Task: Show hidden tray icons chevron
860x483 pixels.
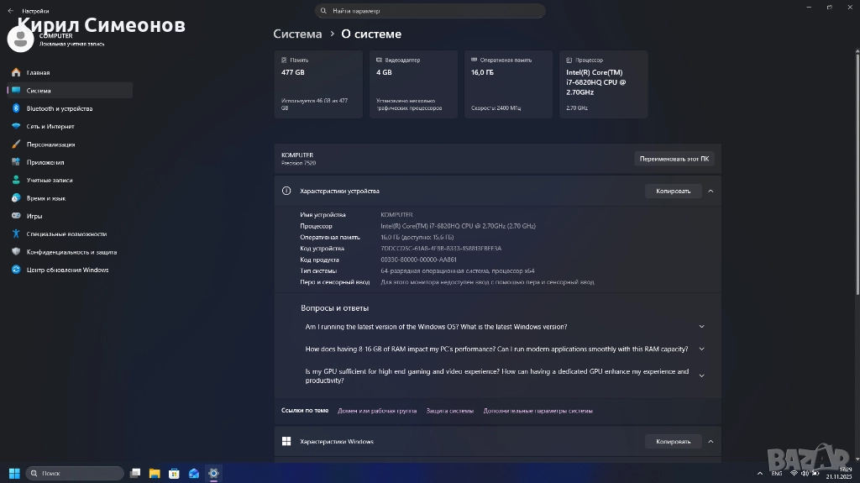Action: 759,473
